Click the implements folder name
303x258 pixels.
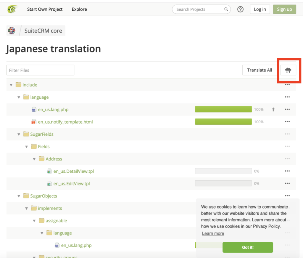click(50, 208)
